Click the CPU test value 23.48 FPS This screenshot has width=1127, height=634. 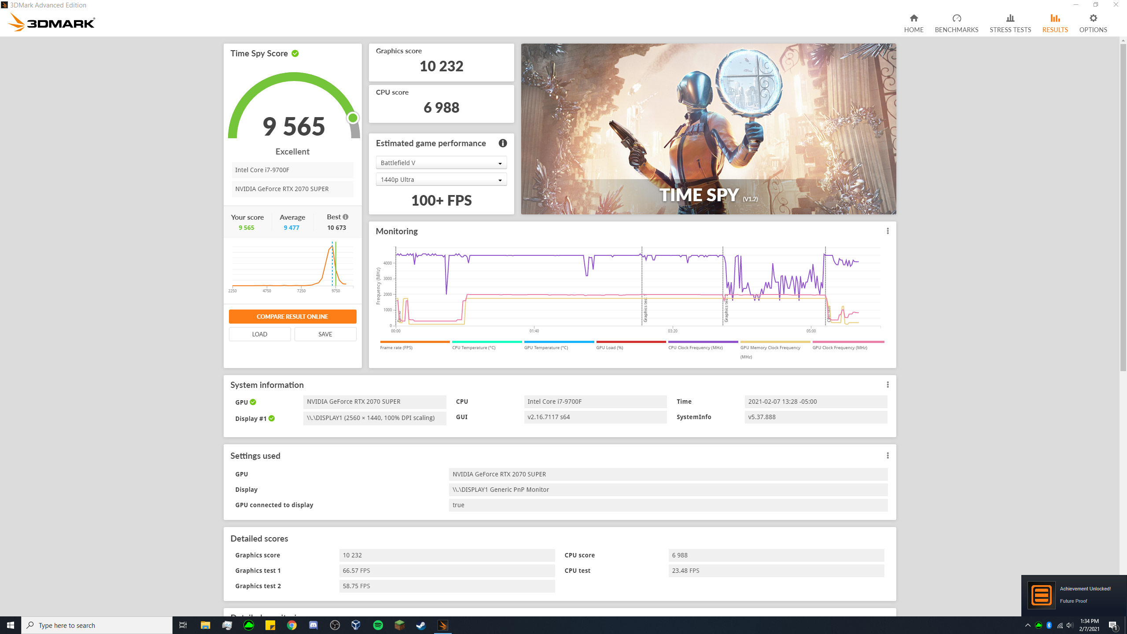(x=776, y=571)
